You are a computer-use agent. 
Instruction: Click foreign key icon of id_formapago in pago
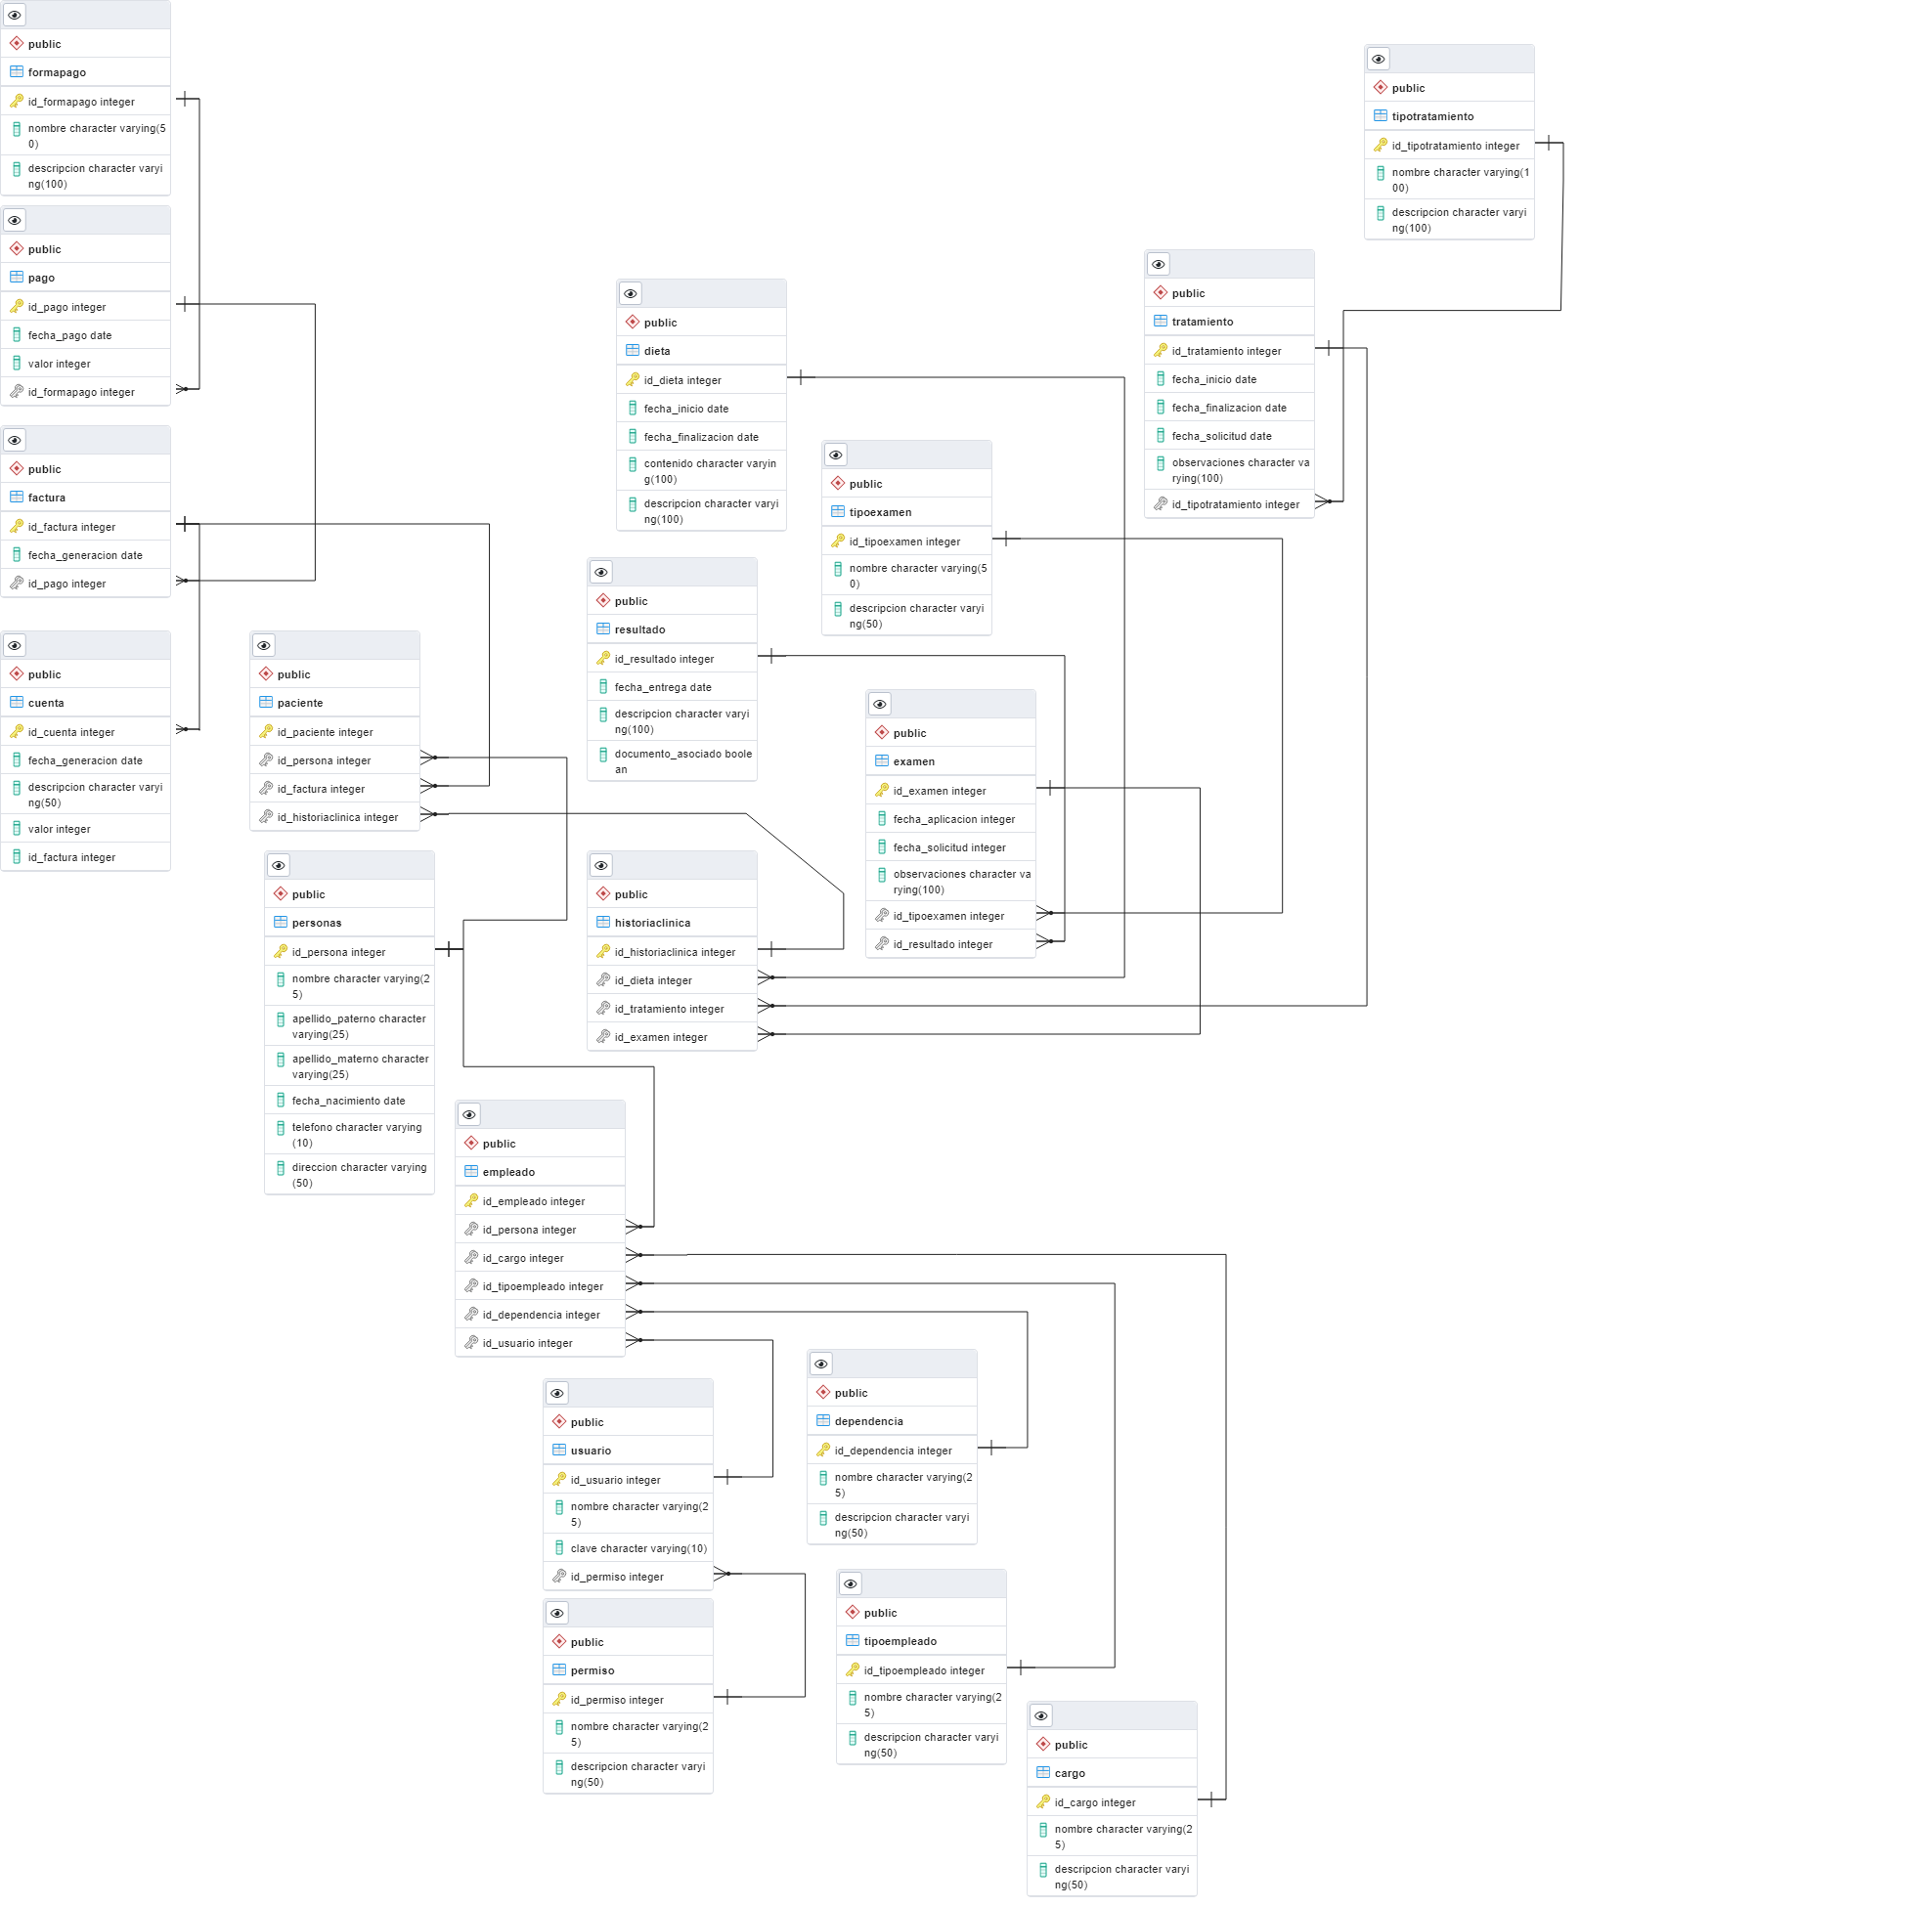16,392
